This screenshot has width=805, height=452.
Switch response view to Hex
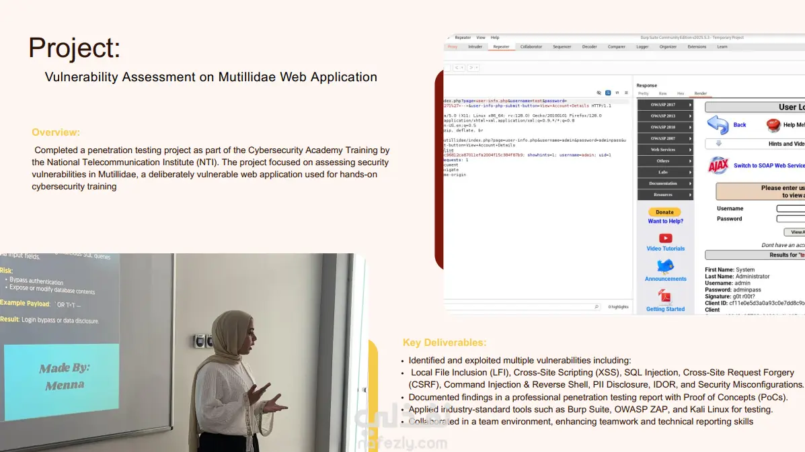pyautogui.click(x=680, y=94)
